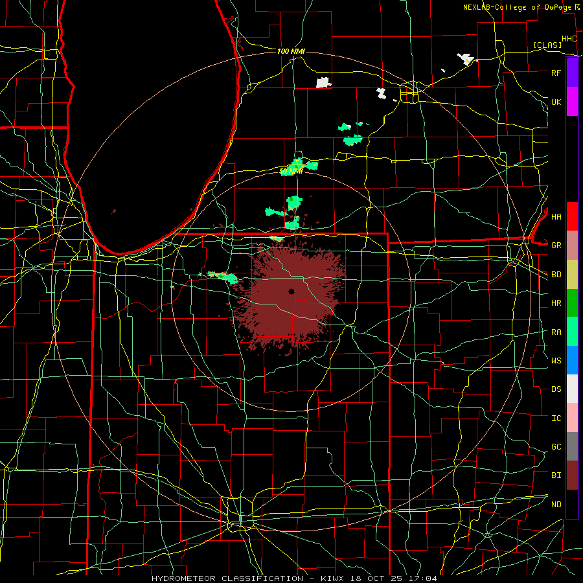This screenshot has height=583, width=583.
Task: Click the ND legend label
Action: (x=556, y=504)
